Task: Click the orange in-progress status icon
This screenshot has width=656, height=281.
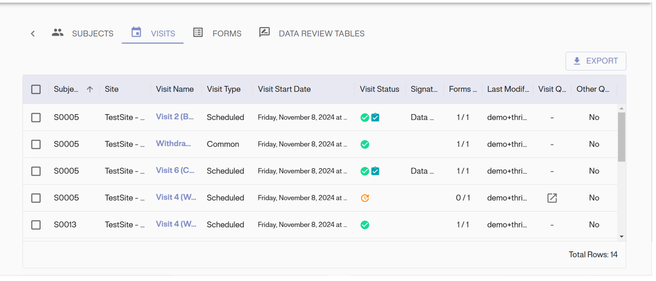Action: pyautogui.click(x=365, y=198)
